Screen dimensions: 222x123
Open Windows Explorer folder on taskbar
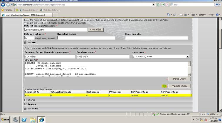click(33, 120)
